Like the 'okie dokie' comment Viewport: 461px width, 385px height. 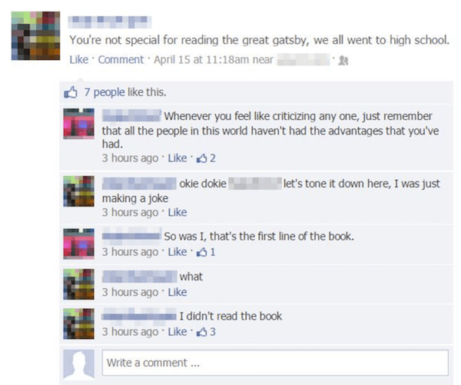click(177, 212)
